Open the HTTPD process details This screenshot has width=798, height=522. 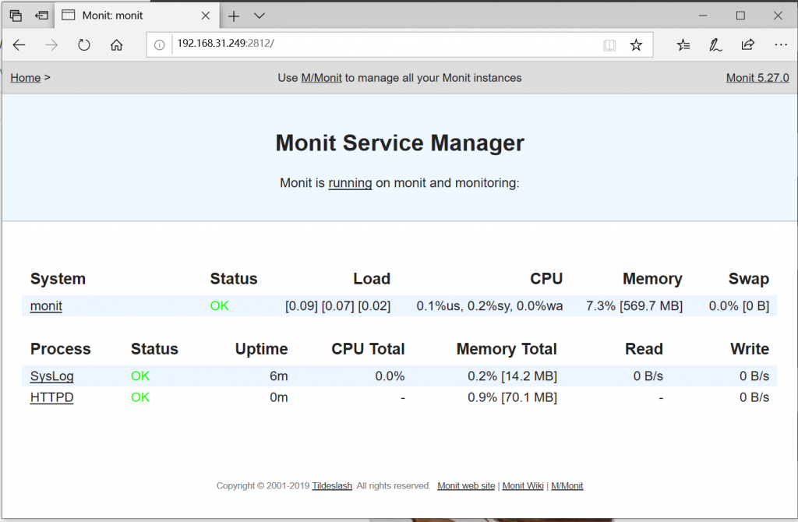(52, 397)
